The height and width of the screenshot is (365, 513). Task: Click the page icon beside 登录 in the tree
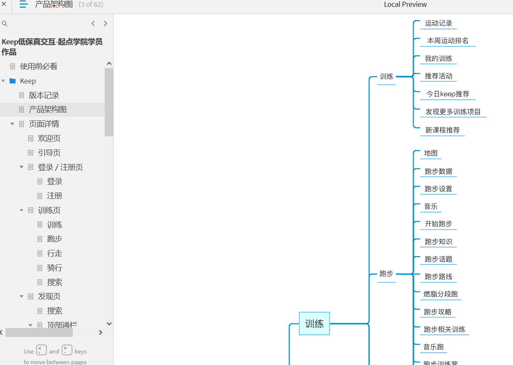[40, 181]
